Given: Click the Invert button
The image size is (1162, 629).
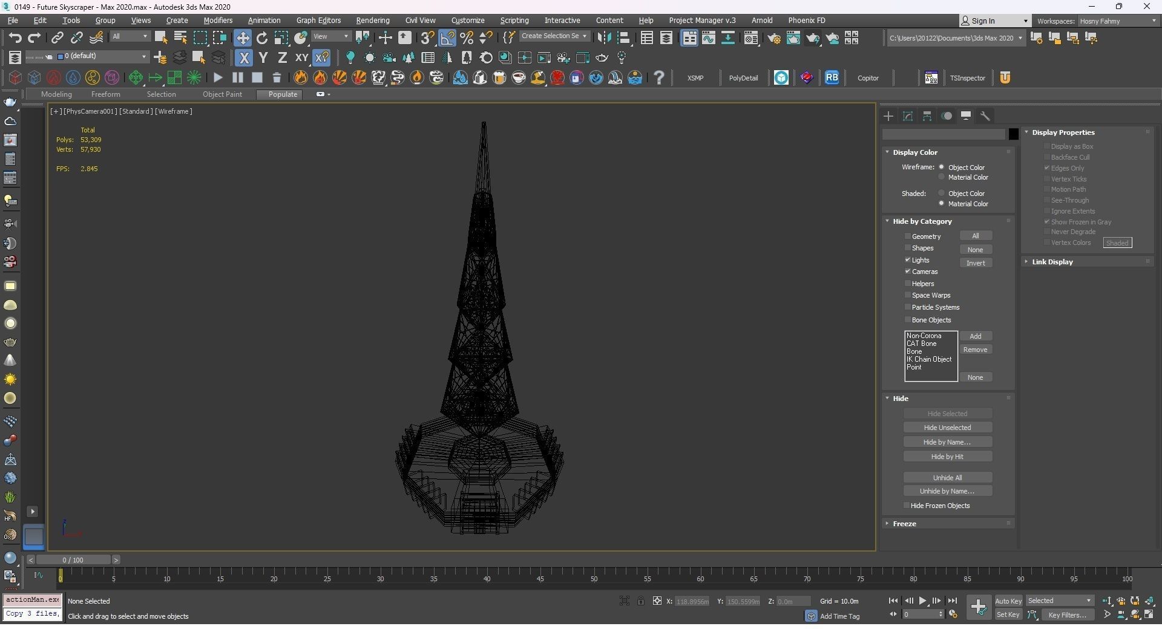Looking at the screenshot, I should click(976, 263).
